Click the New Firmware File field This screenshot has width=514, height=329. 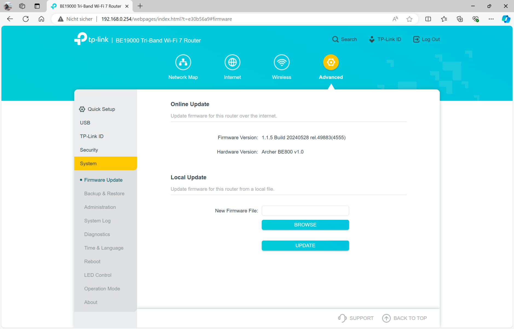tap(305, 211)
